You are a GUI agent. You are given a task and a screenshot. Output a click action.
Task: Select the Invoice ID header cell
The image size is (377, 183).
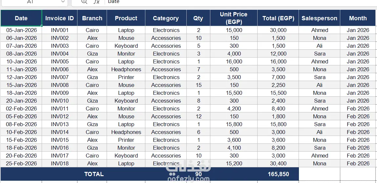coord(60,18)
